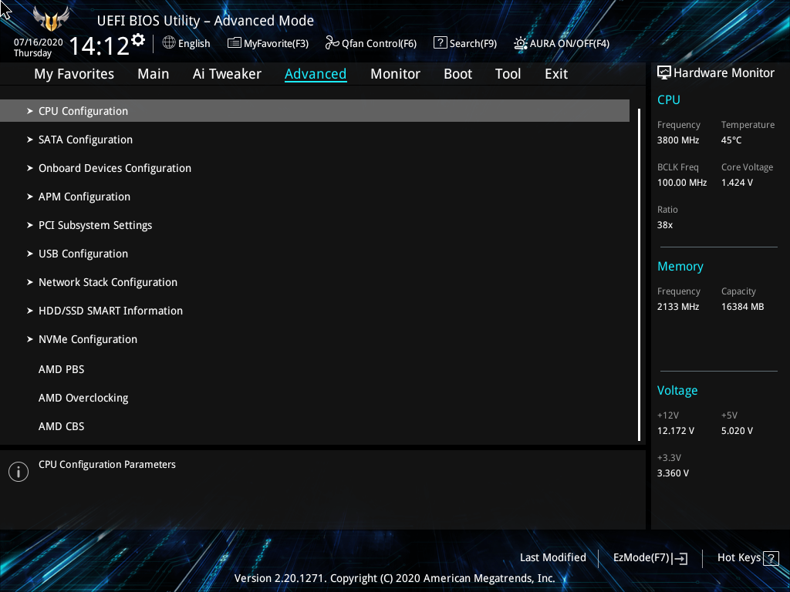This screenshot has width=790, height=592.
Task: Switch to the Boot tab
Action: [457, 74]
